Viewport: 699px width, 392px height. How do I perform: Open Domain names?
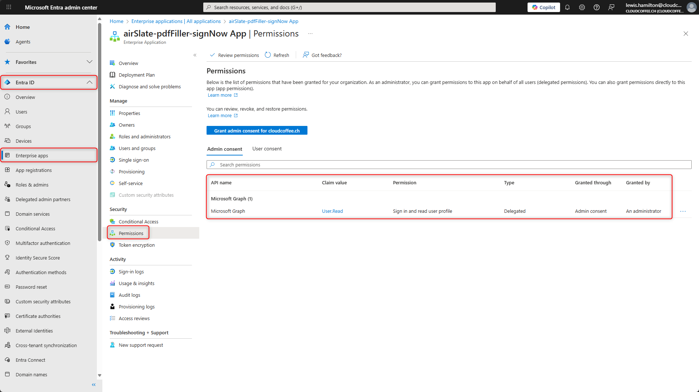pos(31,374)
